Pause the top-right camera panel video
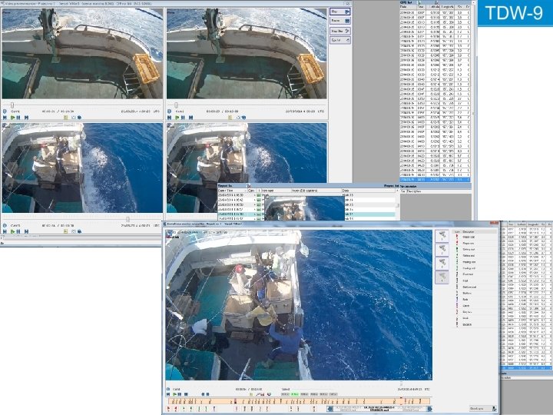The width and height of the screenshot is (553, 415). click(183, 118)
